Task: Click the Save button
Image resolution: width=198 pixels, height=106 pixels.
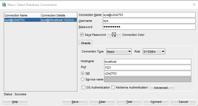Action: (75, 102)
